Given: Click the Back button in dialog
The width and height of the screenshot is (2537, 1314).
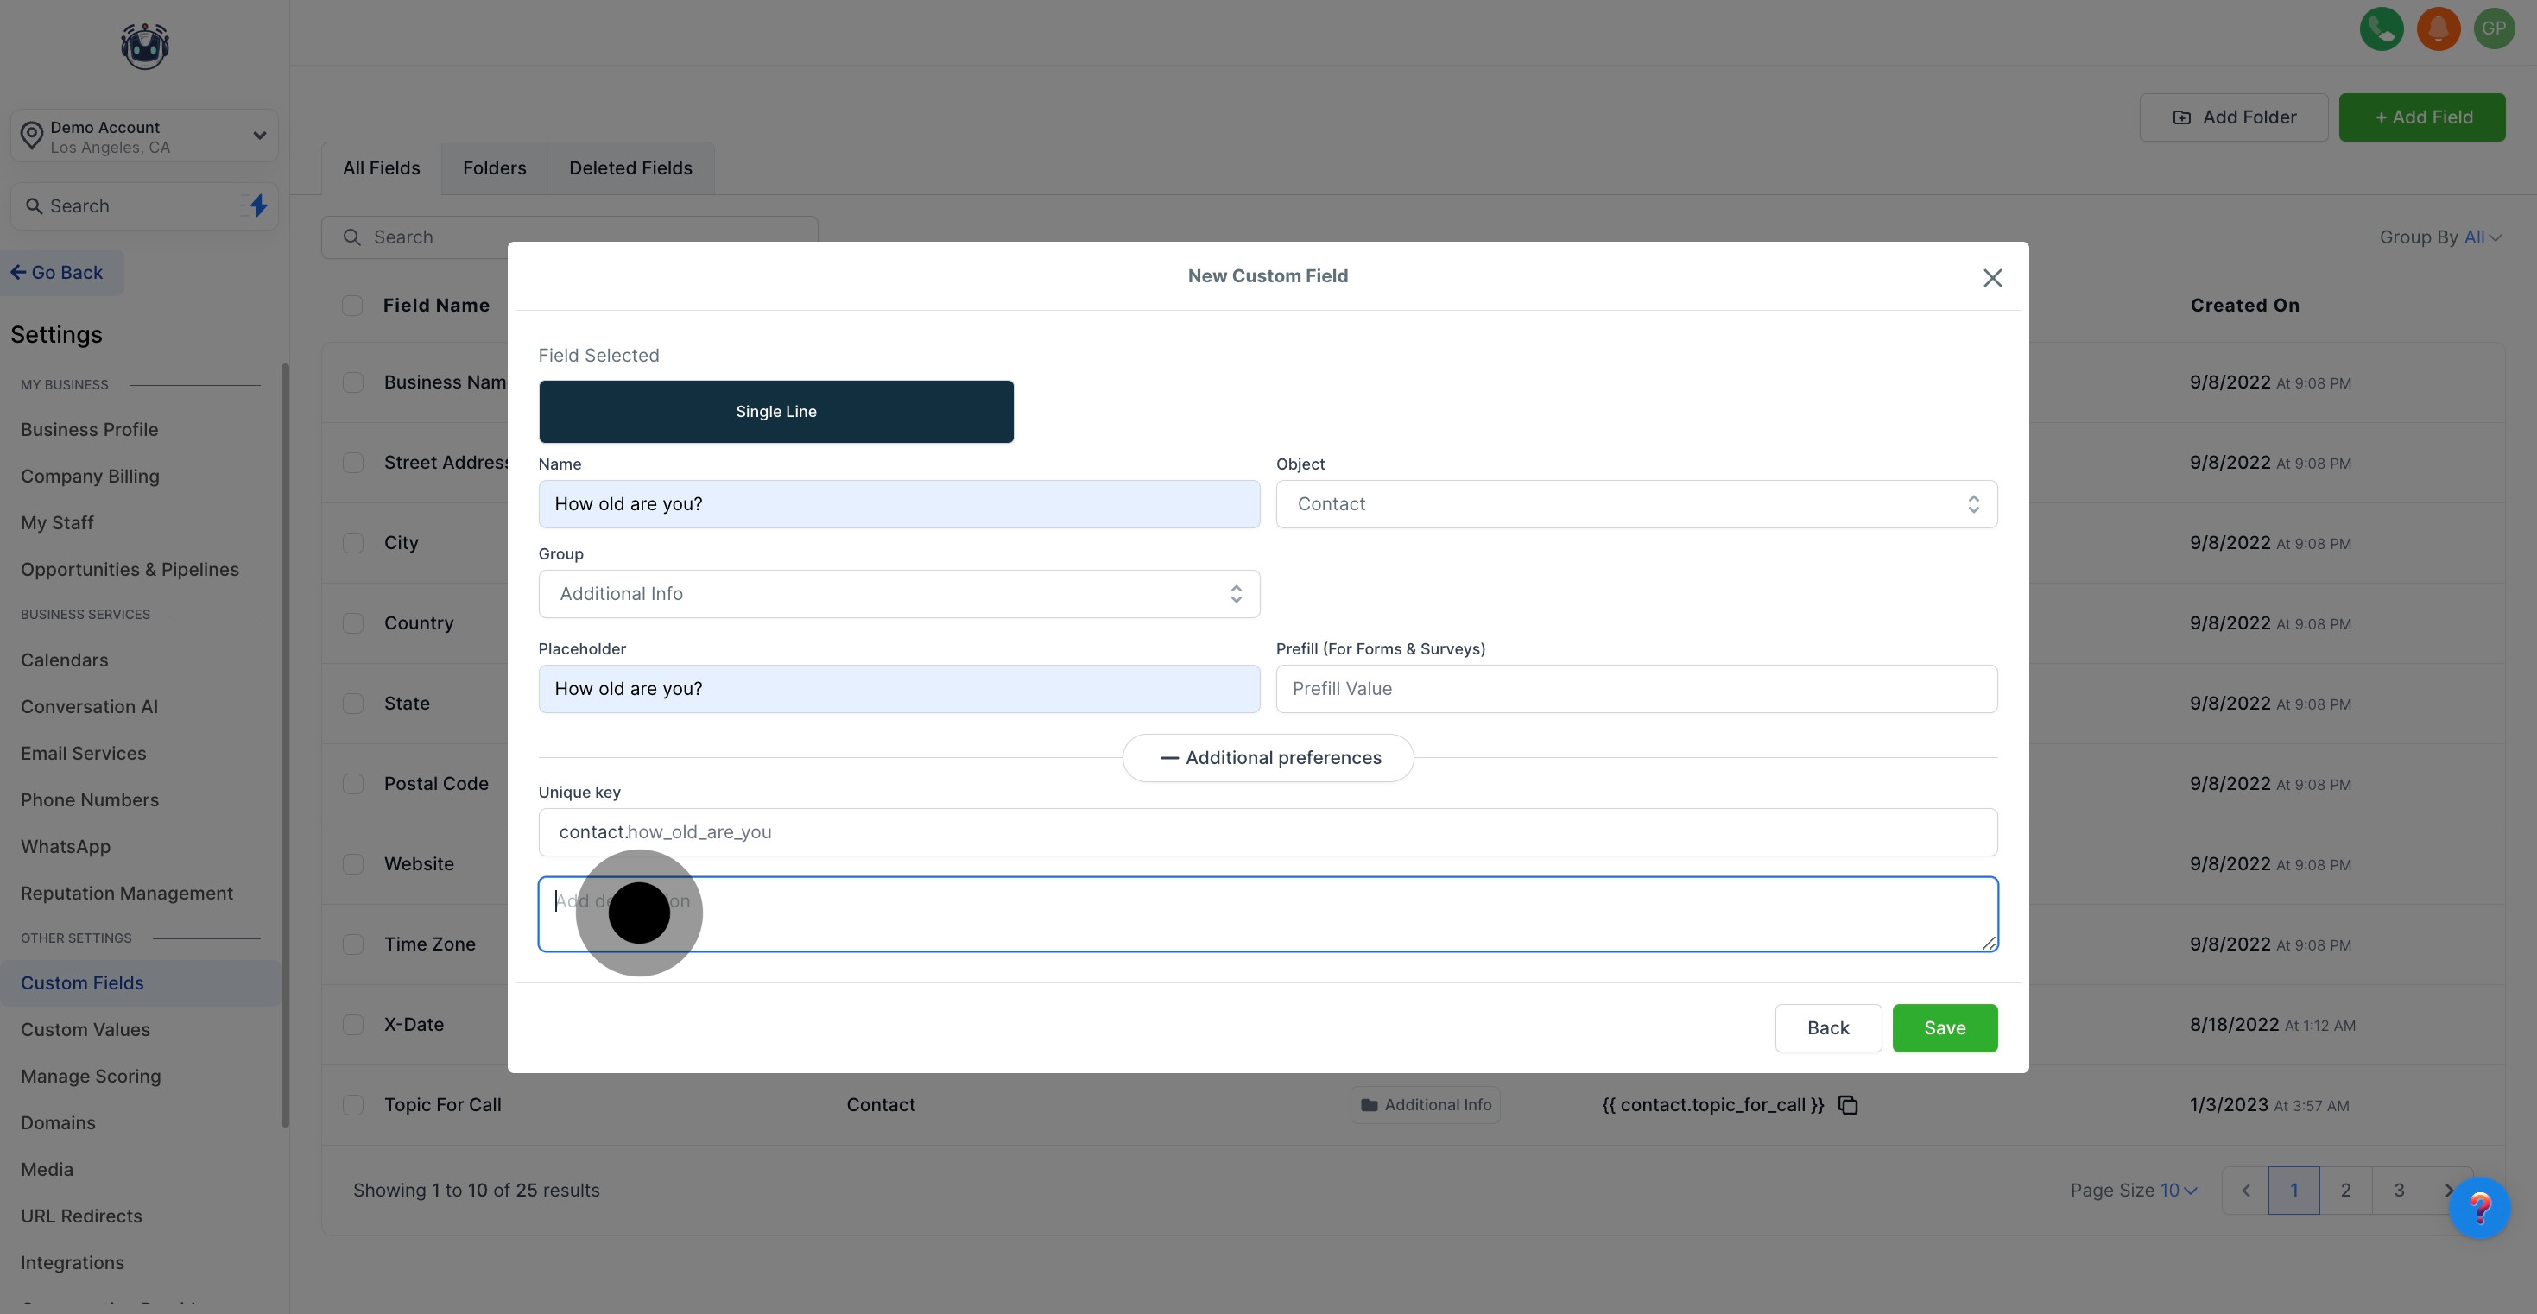Looking at the screenshot, I should click(1827, 1028).
